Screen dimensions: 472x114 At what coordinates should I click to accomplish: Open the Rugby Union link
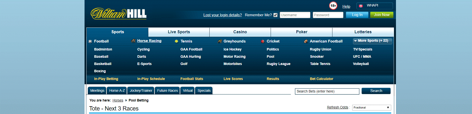[x=320, y=49]
